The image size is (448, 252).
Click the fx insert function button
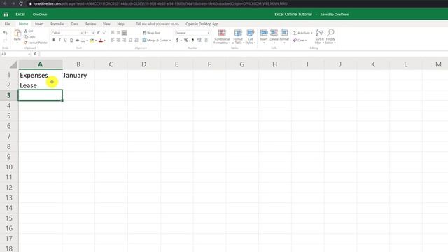coord(35,54)
